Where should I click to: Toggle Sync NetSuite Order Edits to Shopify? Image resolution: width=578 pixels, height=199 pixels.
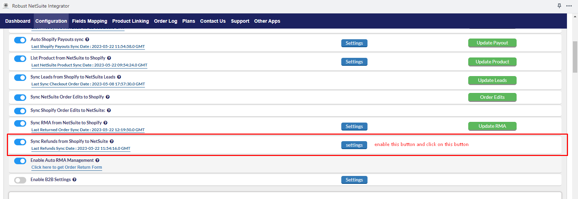click(x=20, y=98)
